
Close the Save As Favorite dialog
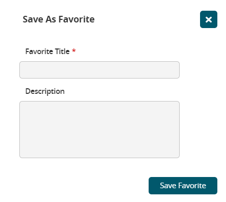coord(209,19)
